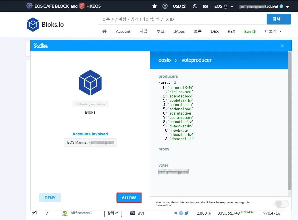This screenshot has width=298, height=220.
Task: Select producer entry "eoscafeblock"
Action: click(x=181, y=96)
